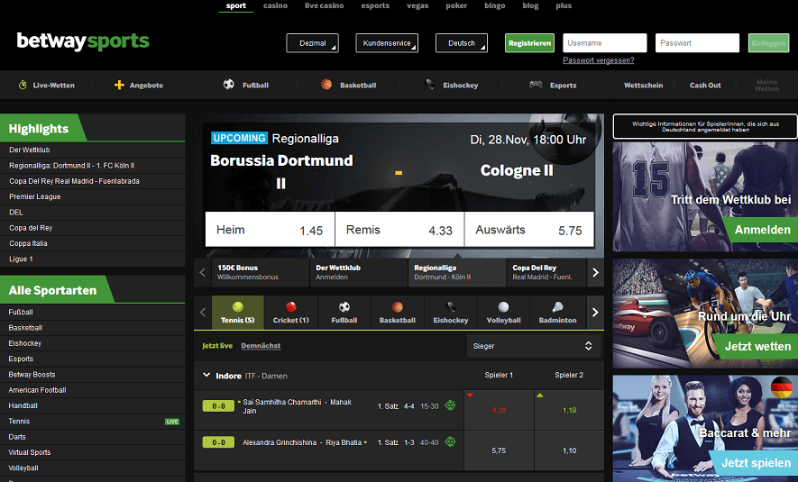Click Jetzt wetten banner button
The height and width of the screenshot is (482, 798).
point(756,346)
